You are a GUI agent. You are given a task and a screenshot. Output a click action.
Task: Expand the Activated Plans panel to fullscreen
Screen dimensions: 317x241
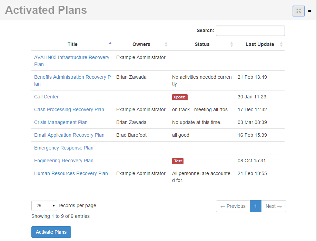coord(298,11)
